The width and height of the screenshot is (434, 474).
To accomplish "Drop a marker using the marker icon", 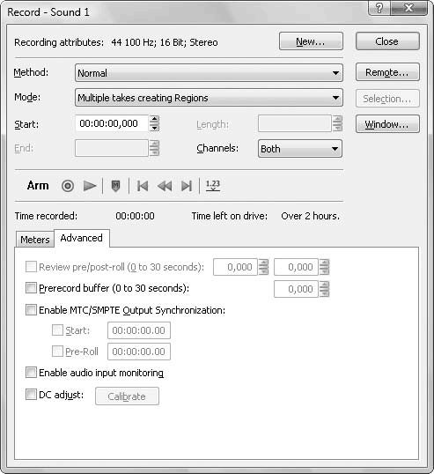I will [115, 186].
